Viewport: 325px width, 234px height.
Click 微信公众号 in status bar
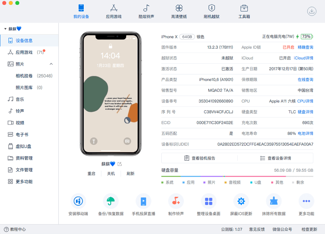282,229
